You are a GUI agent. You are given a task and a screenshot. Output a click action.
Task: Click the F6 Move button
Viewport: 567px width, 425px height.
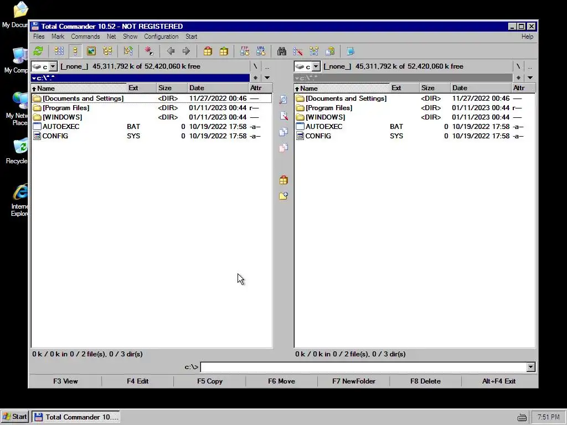click(281, 381)
